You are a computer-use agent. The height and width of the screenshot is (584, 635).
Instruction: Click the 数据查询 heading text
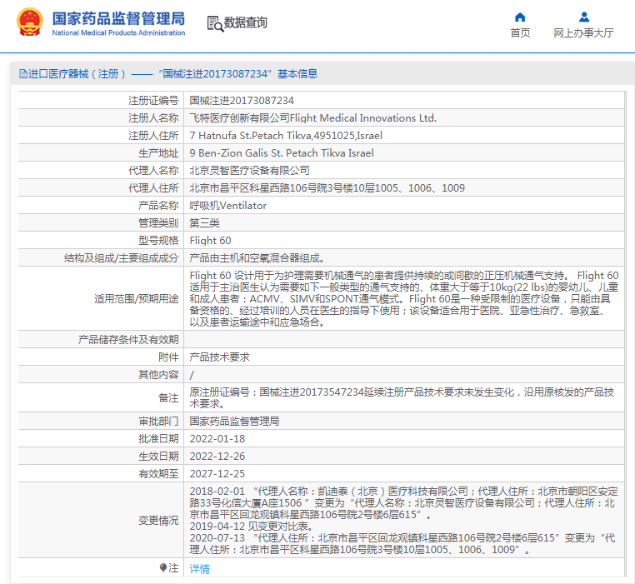point(246,23)
